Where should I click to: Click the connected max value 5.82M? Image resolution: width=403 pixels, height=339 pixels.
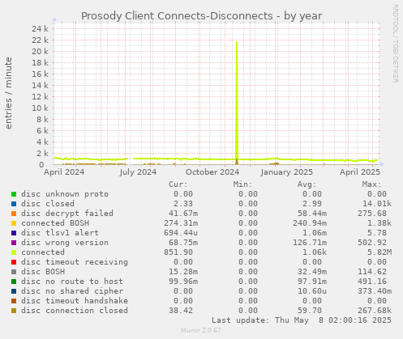point(379,252)
